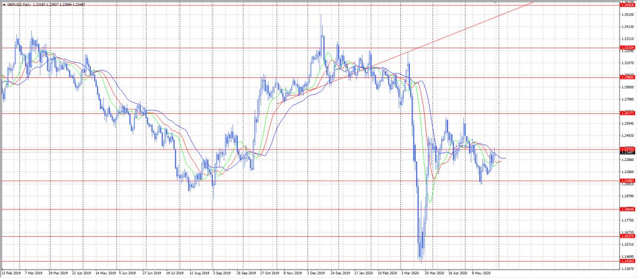The width and height of the screenshot is (637, 278).
Task: Click the 3 Mar 2020 date label
Action: (x=411, y=274)
